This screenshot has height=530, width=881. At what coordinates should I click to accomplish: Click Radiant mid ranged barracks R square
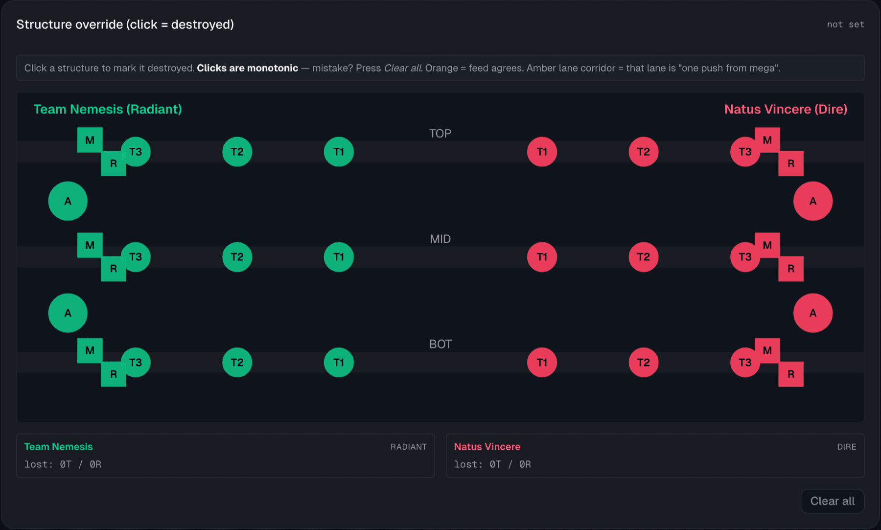click(x=114, y=269)
